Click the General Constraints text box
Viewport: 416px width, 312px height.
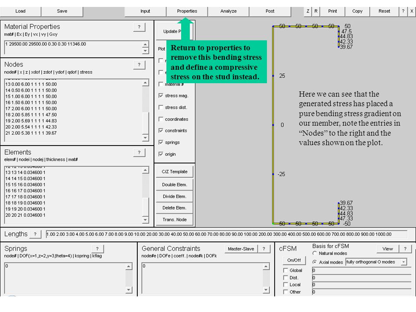(x=202, y=278)
